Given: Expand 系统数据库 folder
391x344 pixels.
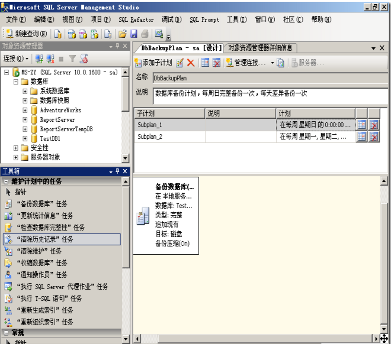Looking at the screenshot, I should (25, 91).
